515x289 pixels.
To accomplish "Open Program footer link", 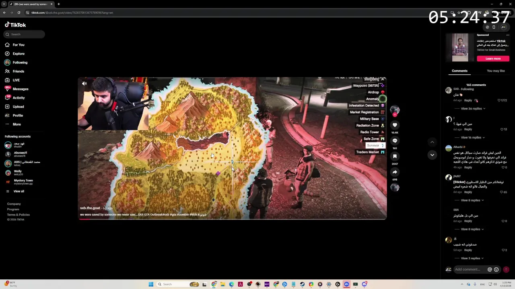I will click(x=13, y=209).
